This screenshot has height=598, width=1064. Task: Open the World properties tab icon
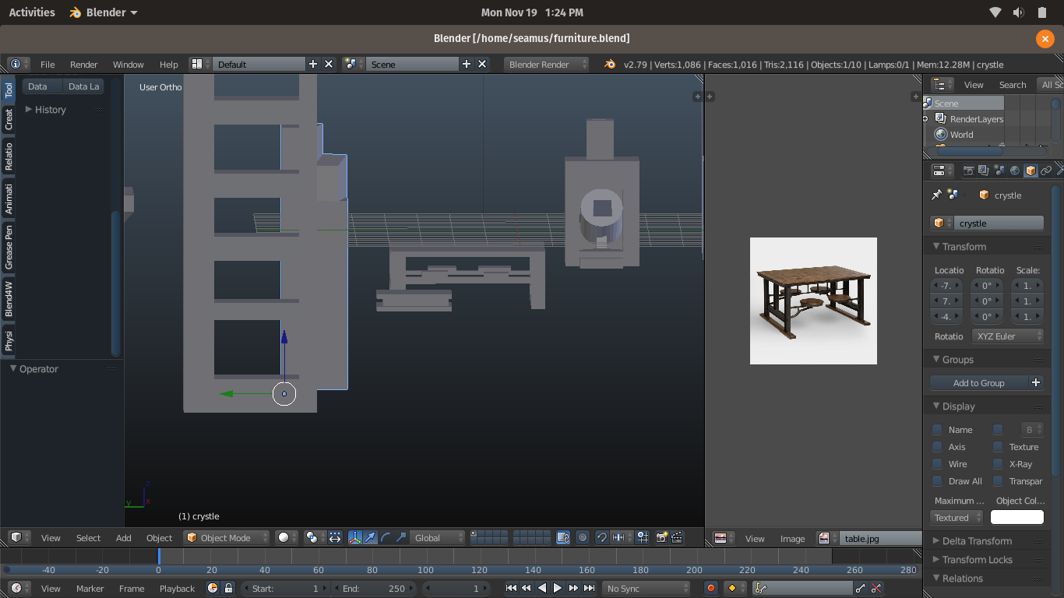pos(1015,171)
